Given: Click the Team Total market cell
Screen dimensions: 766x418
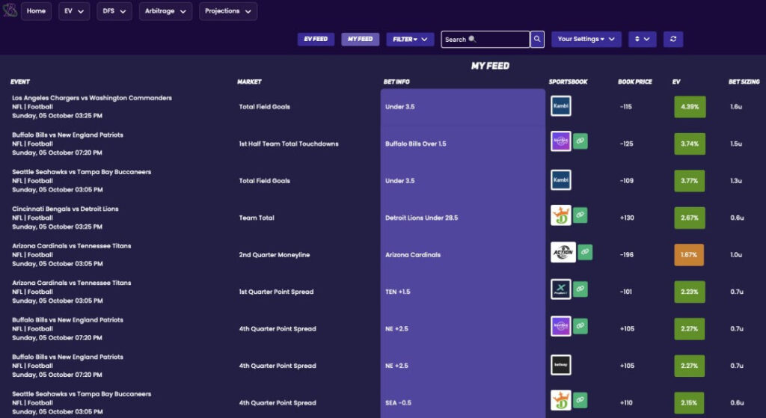Looking at the screenshot, I should pyautogui.click(x=257, y=218).
